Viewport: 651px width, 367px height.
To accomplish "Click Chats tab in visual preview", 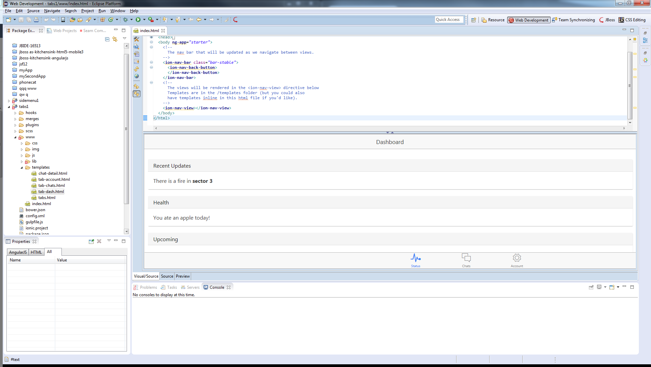I will (466, 260).
